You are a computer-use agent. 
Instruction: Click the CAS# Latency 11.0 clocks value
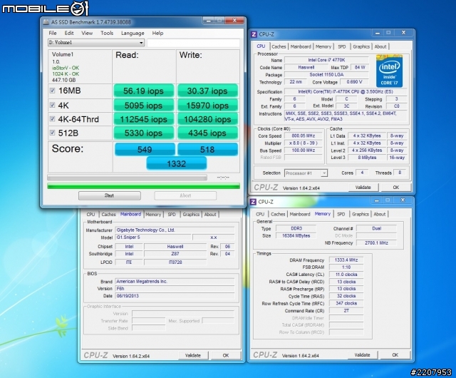pyautogui.click(x=346, y=275)
